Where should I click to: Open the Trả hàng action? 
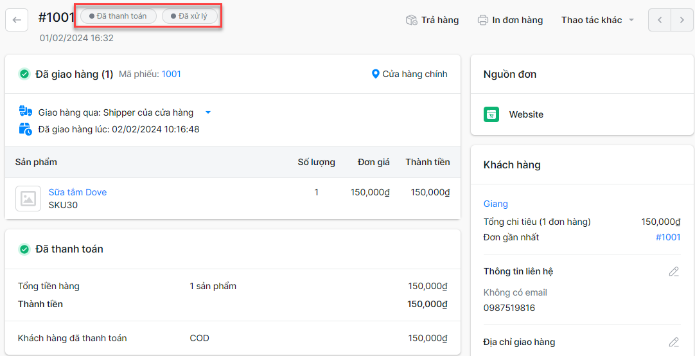point(440,20)
